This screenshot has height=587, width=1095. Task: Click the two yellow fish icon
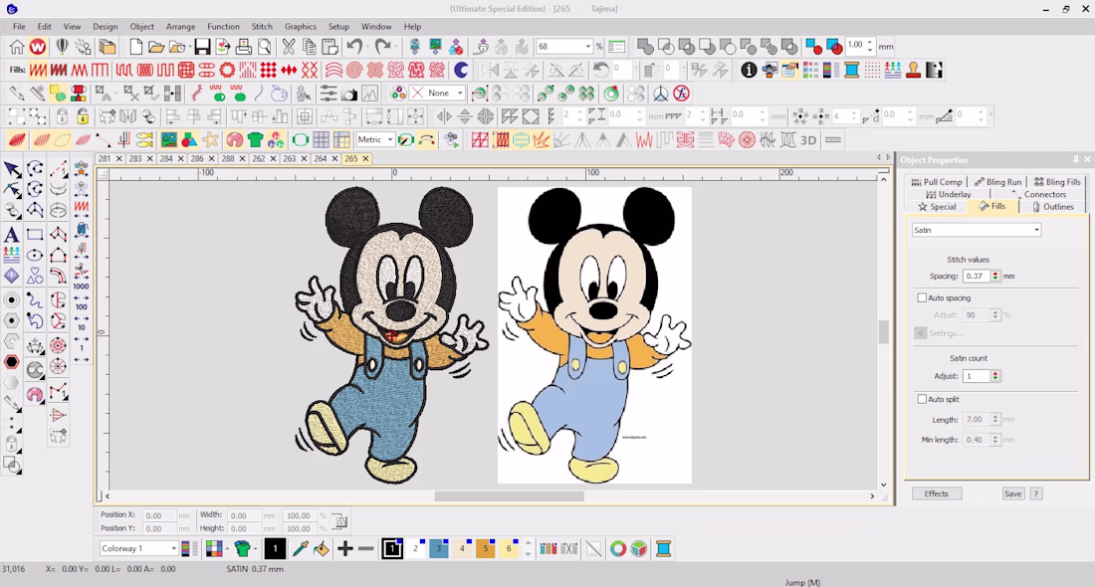[x=144, y=139]
